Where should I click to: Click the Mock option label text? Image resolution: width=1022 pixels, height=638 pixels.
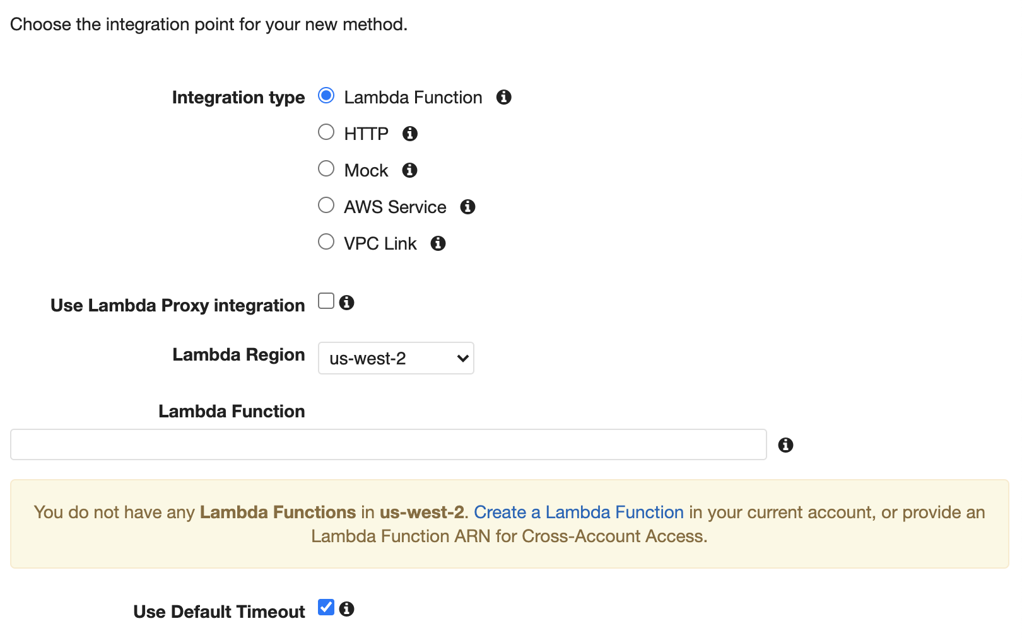366,170
